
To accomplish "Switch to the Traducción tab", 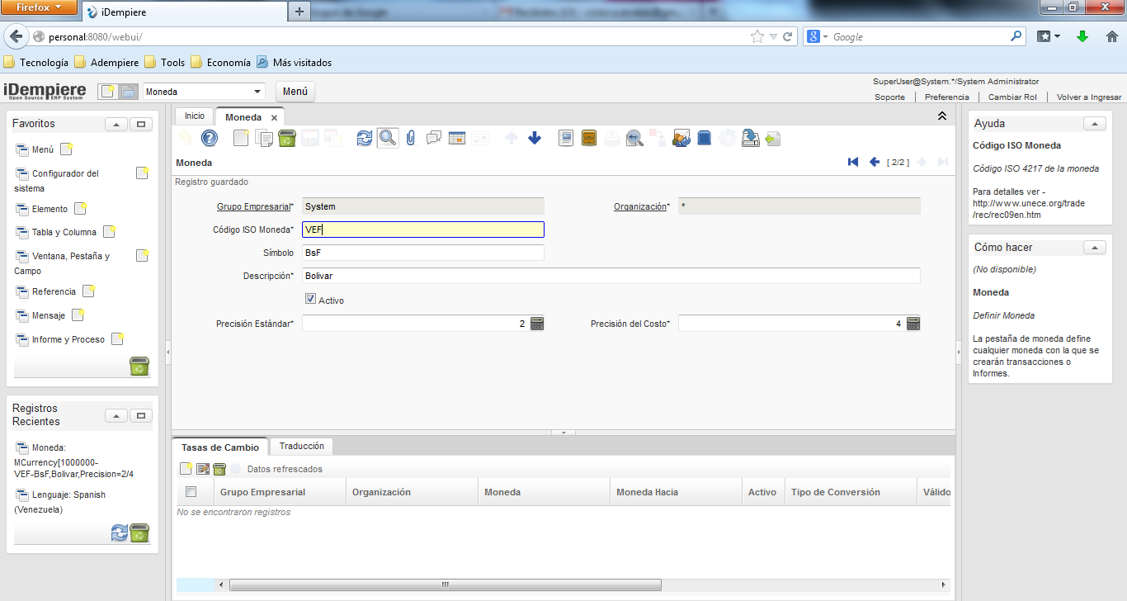I will click(x=302, y=446).
